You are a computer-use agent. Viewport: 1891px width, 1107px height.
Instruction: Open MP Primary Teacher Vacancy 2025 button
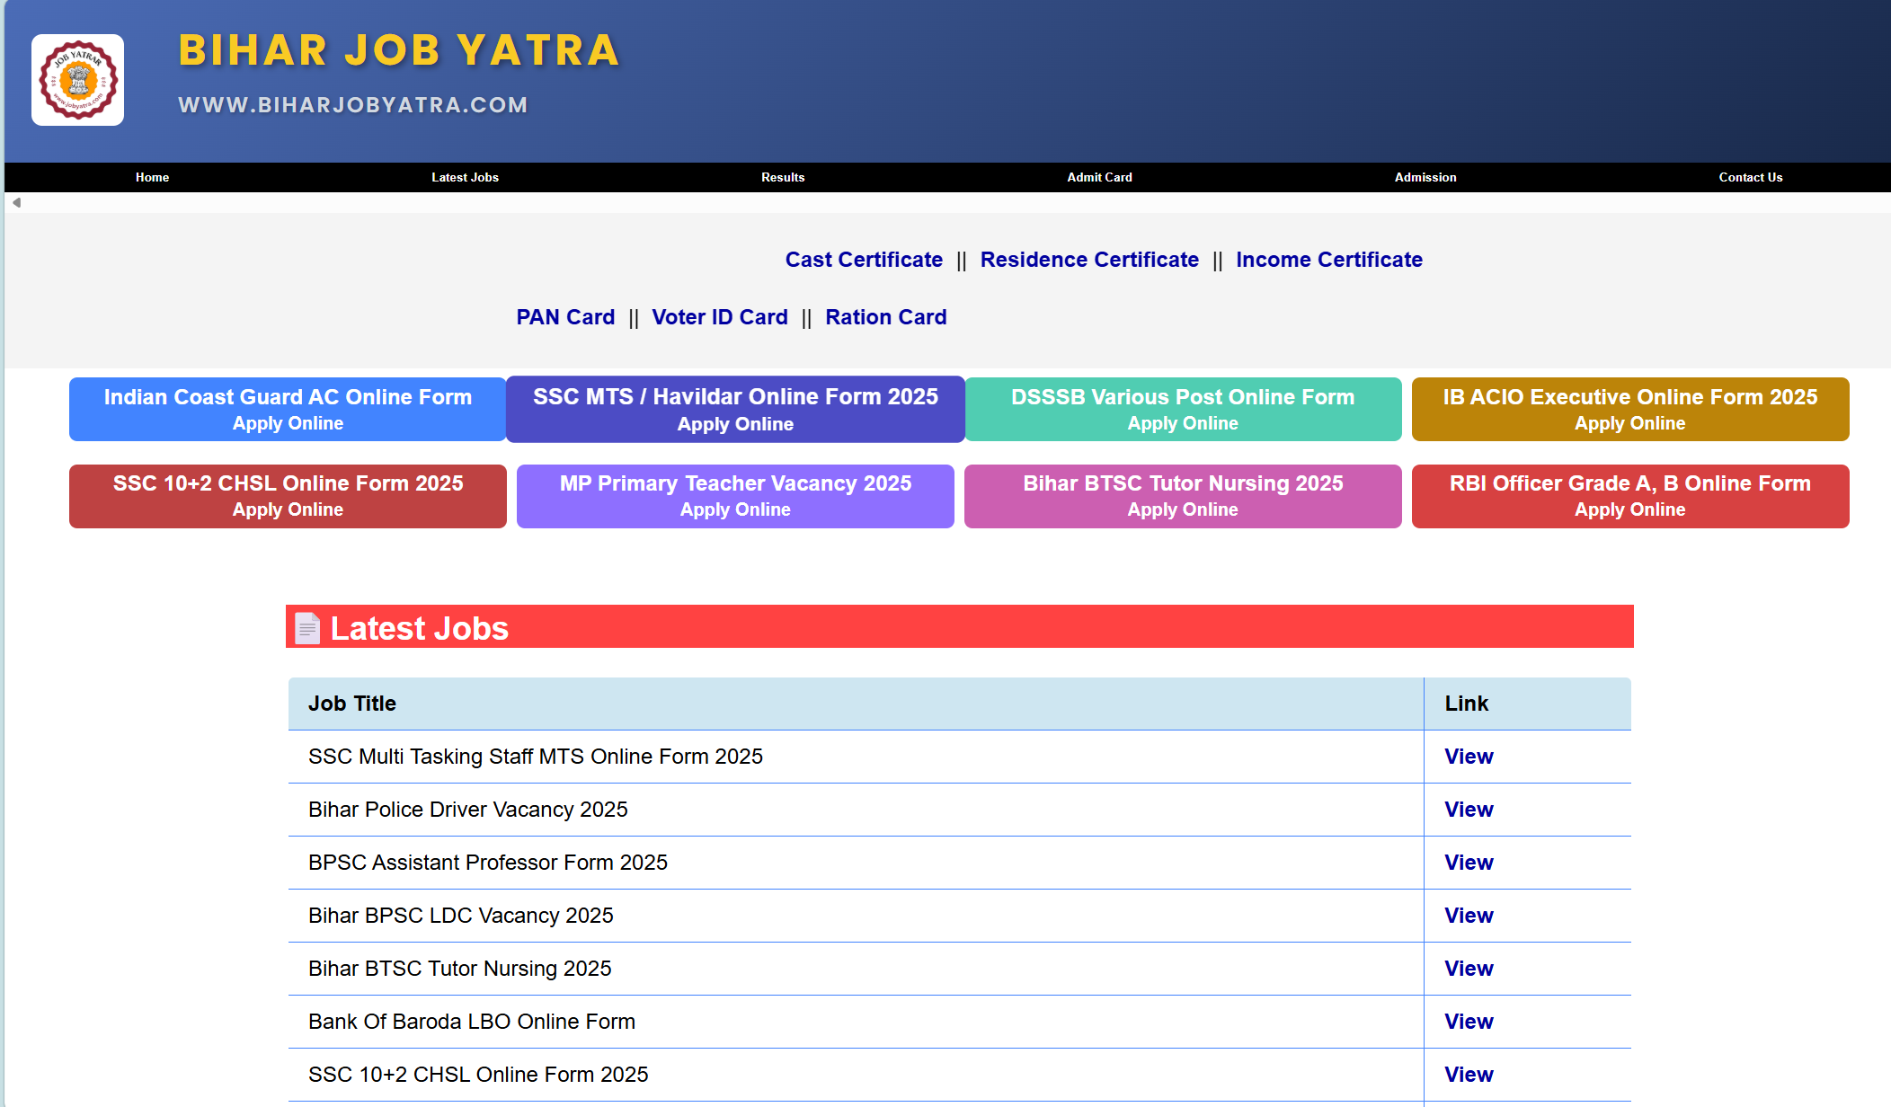735,496
